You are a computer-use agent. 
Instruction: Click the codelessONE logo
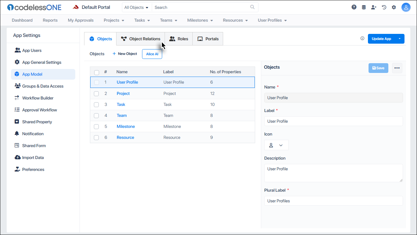(x=34, y=7)
